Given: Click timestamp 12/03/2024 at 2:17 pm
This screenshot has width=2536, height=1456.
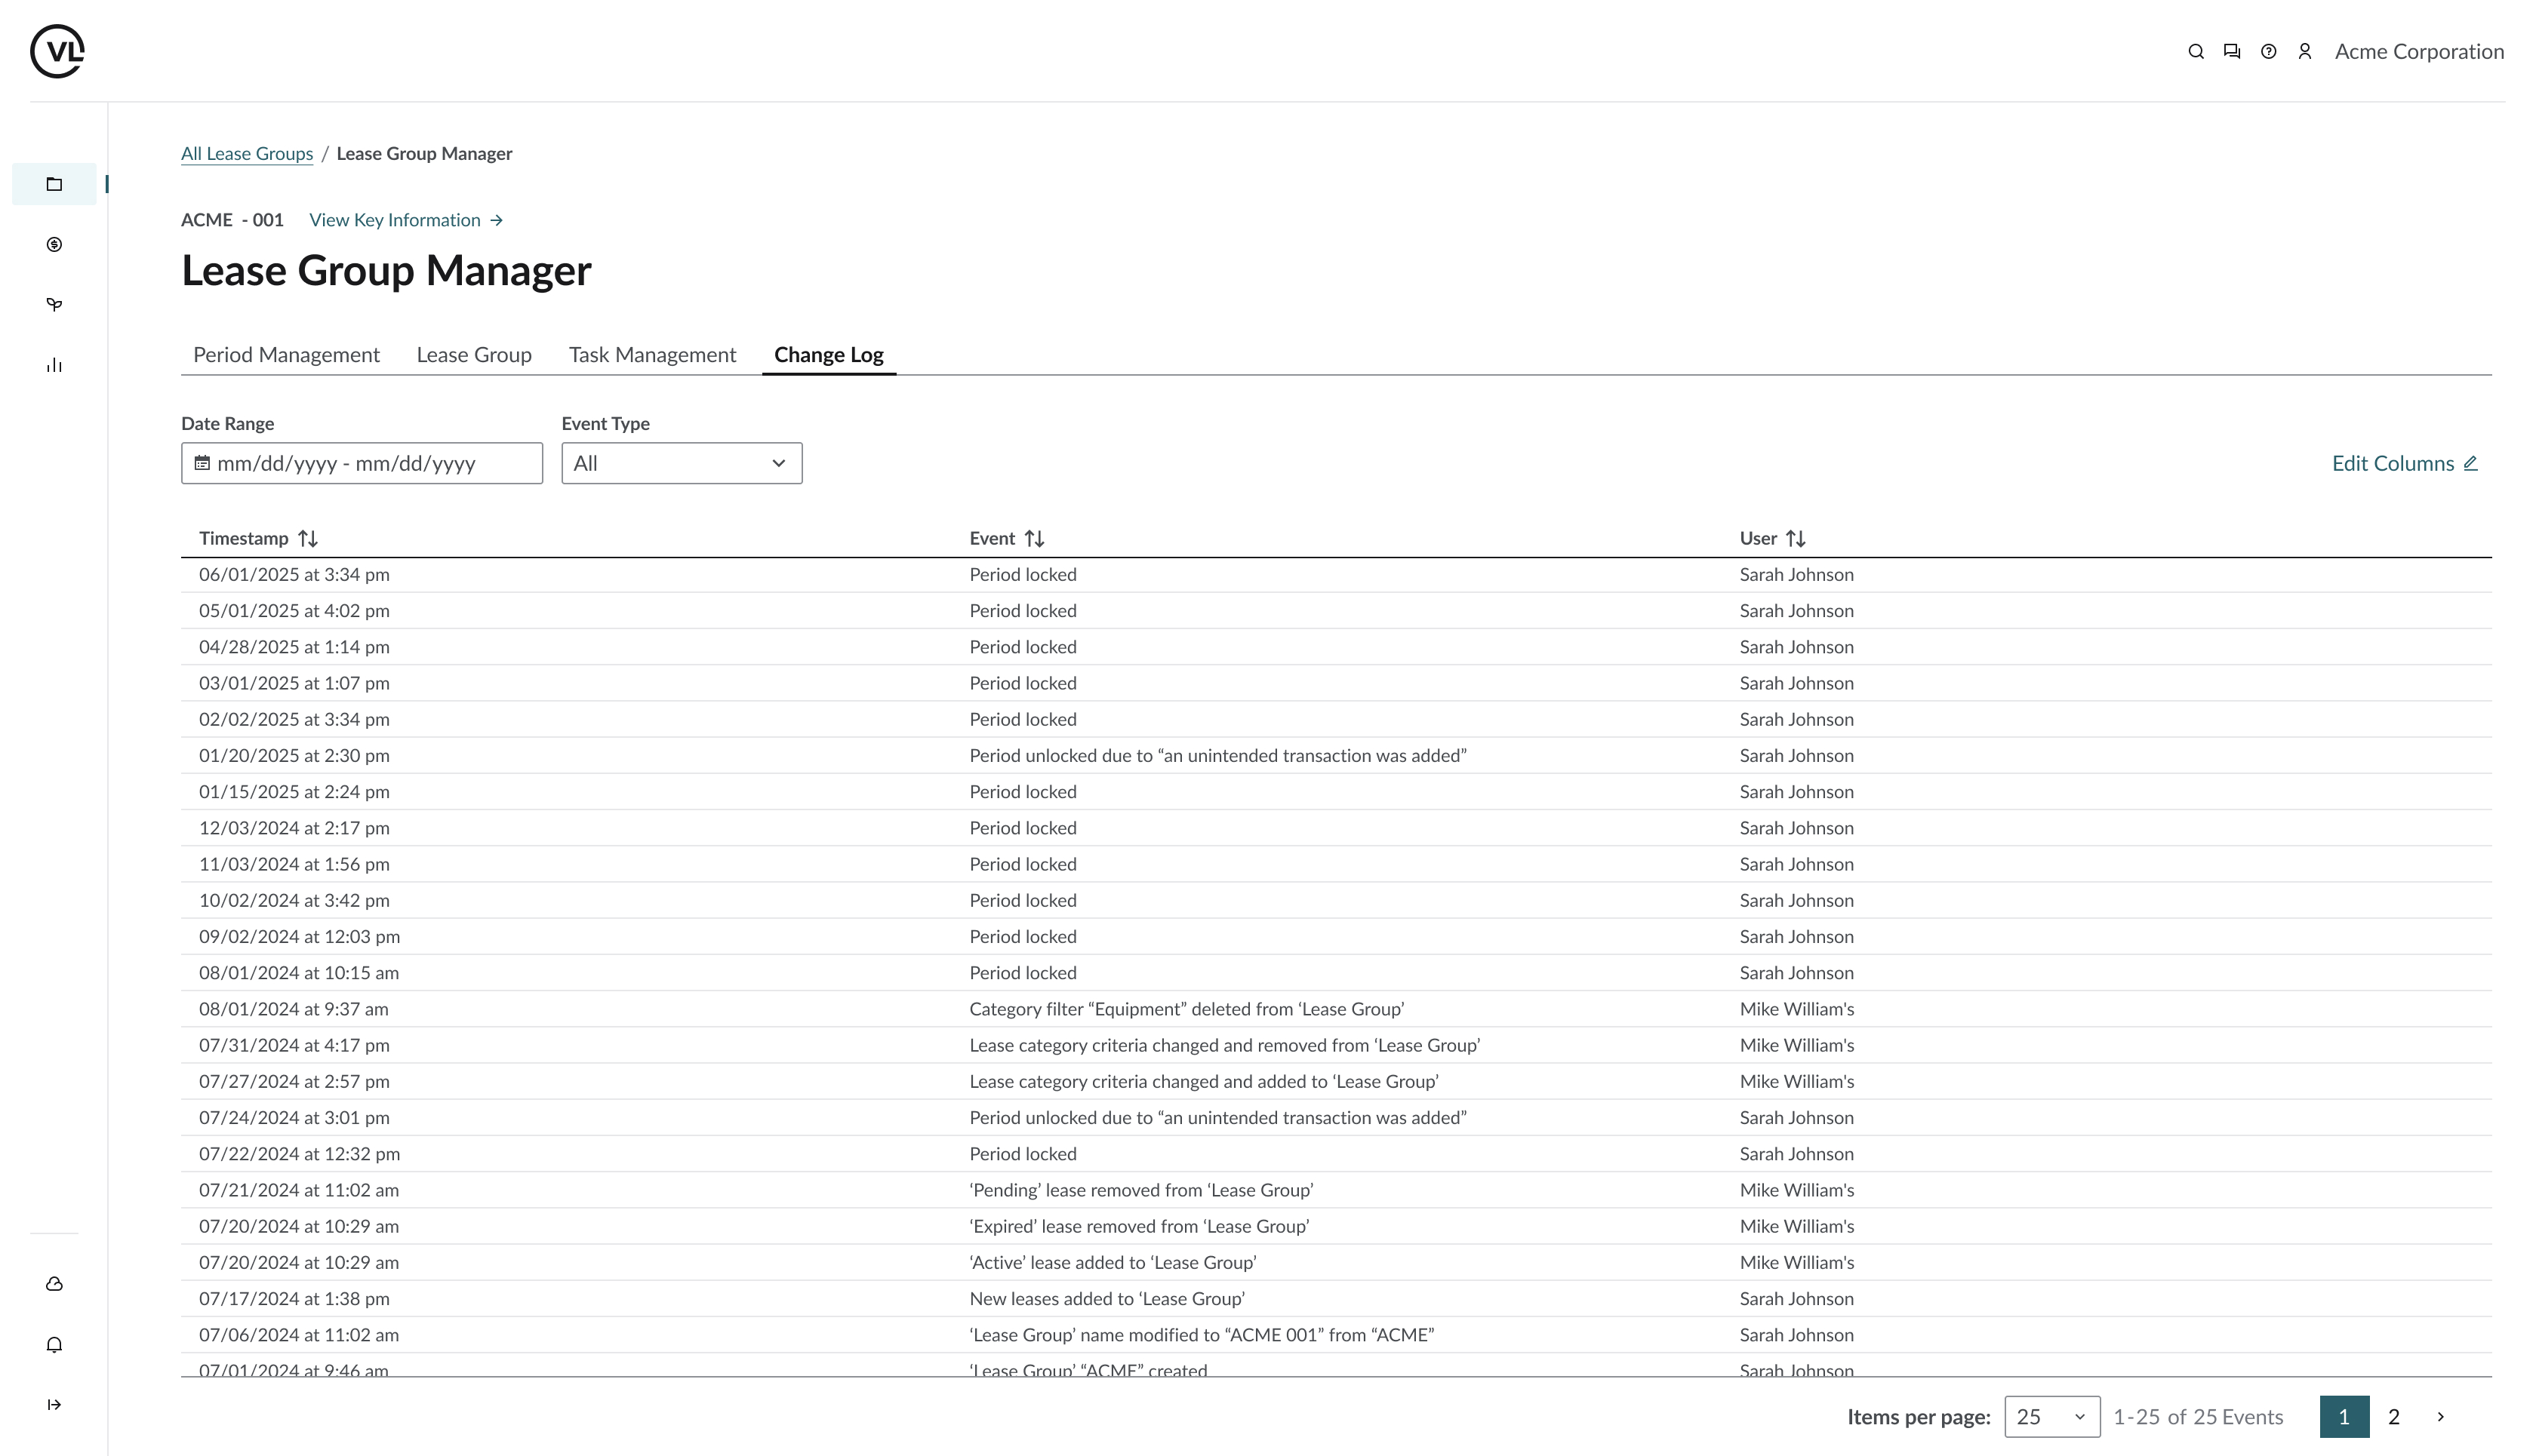Looking at the screenshot, I should (x=294, y=828).
